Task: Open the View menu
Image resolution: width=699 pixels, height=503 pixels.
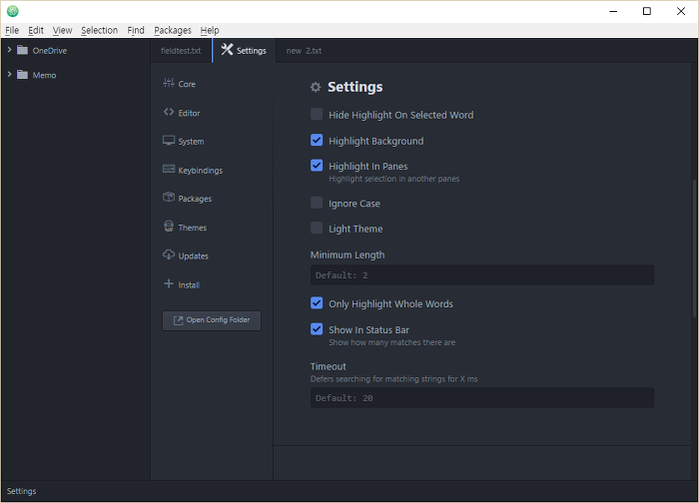Action: click(62, 30)
